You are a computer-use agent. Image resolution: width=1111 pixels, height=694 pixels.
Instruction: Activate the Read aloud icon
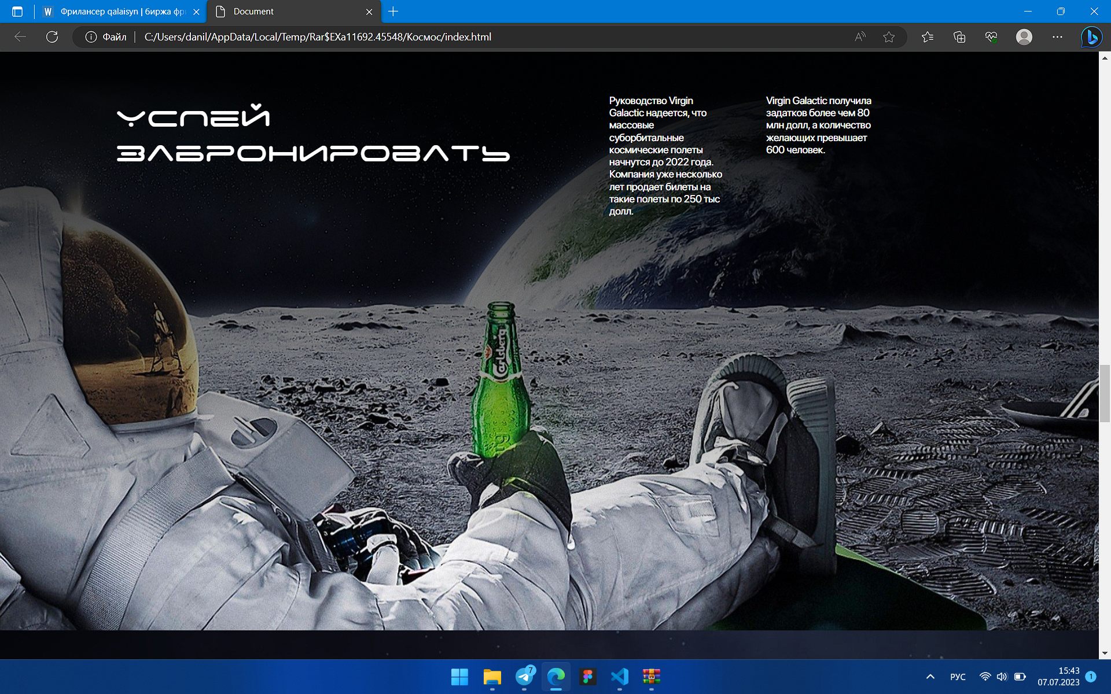[860, 37]
